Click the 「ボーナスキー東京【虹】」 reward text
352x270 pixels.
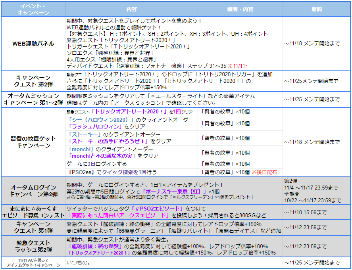click(175, 191)
